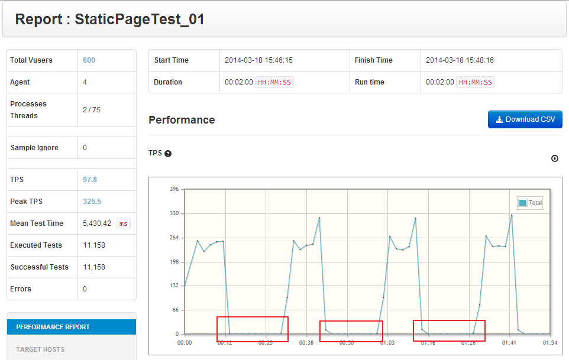569x360 pixels.
Task: Click the report title StaticPageTest_01
Action: tap(110, 20)
